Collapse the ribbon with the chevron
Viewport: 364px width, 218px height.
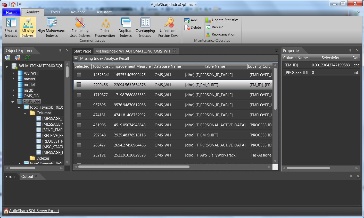click(358, 12)
